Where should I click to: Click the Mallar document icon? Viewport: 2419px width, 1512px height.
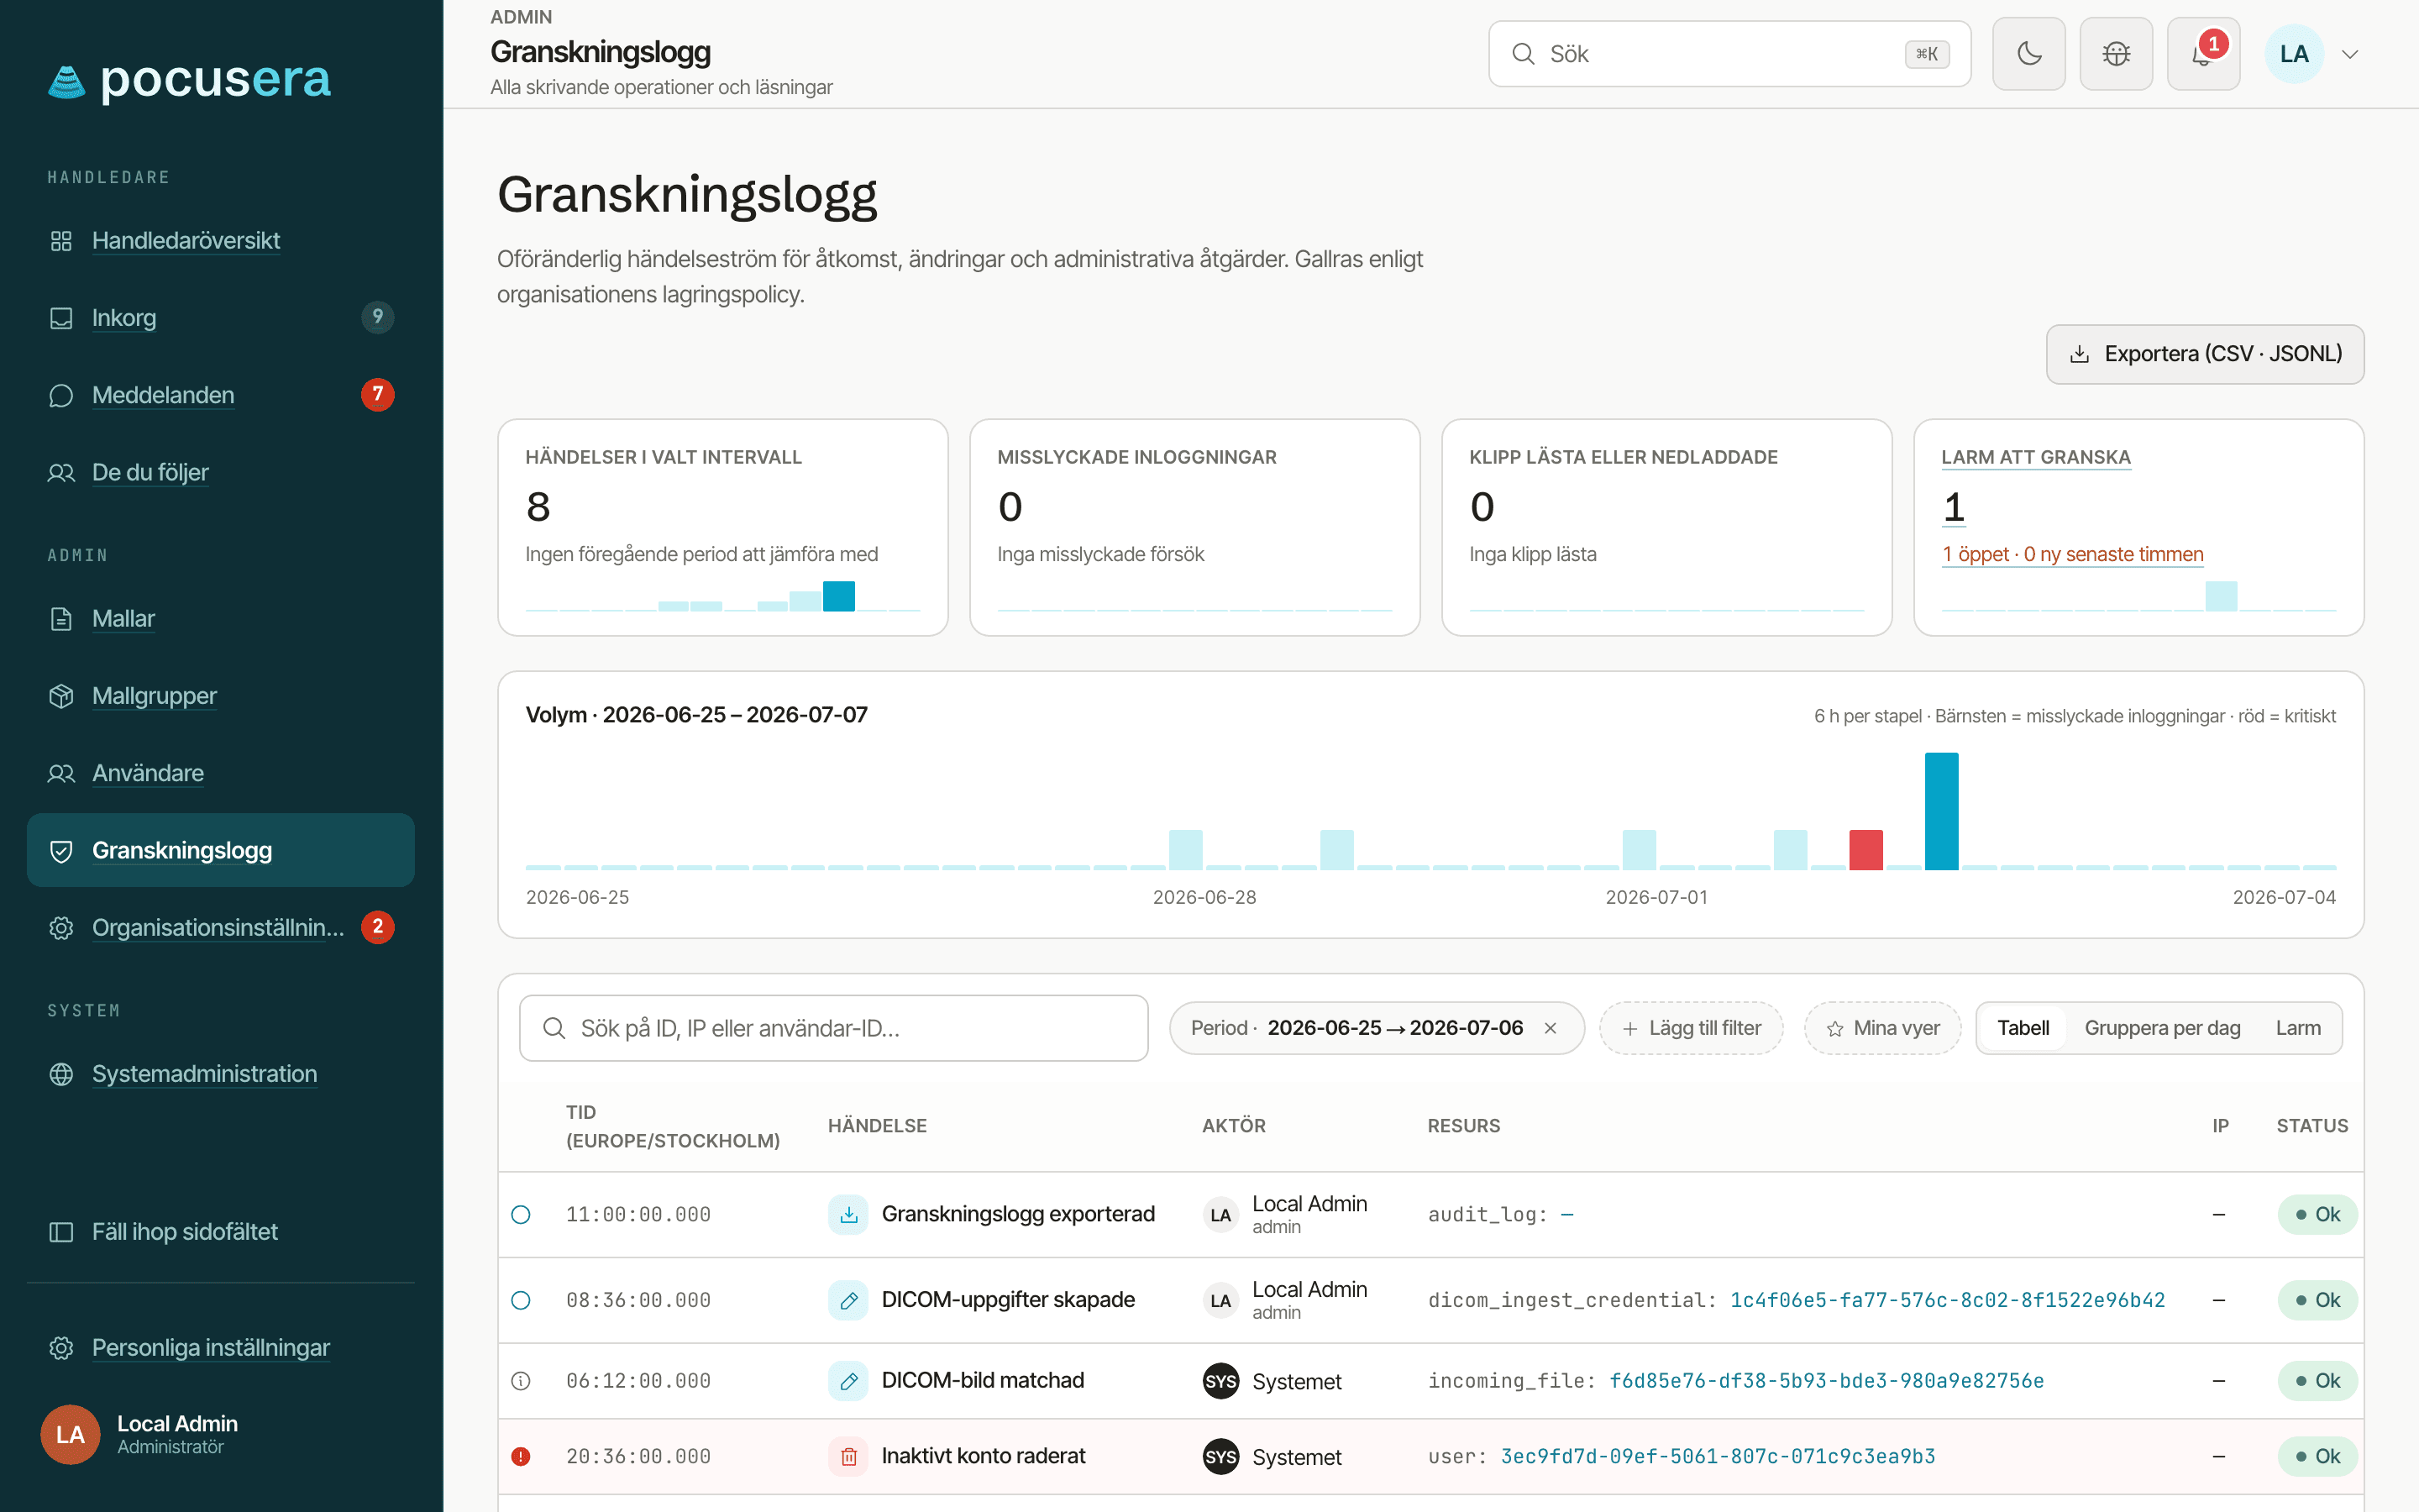[x=61, y=618]
